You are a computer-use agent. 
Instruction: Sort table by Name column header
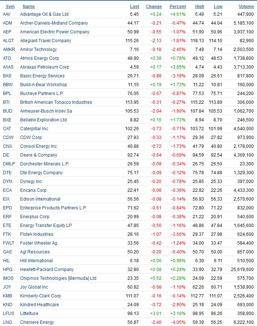[x=29, y=7]
